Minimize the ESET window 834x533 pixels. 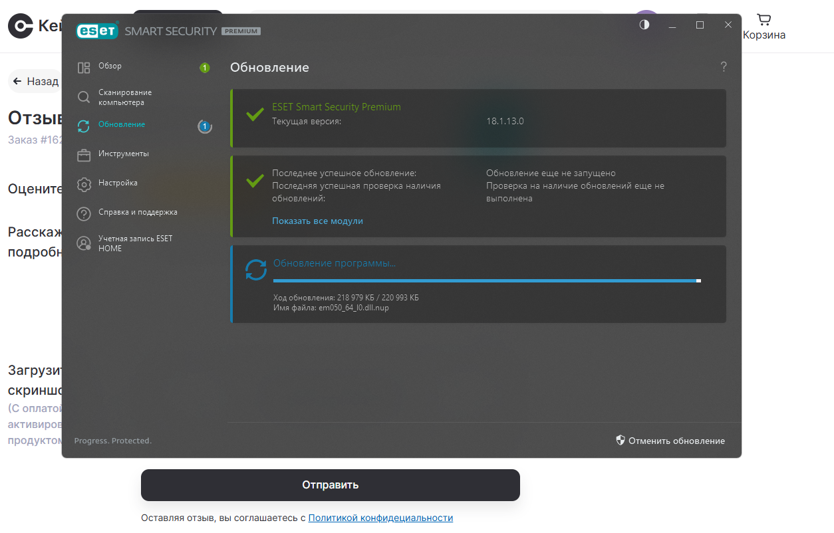point(672,25)
